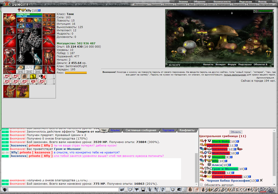Click the send message enter-arrow icon
This screenshot has width=278, height=194.
(121, 189)
